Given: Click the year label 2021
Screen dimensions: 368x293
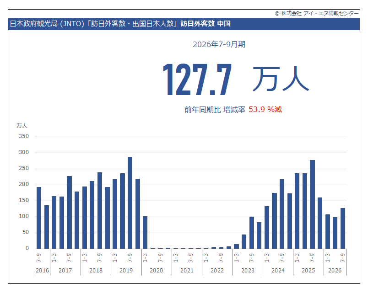Looking at the screenshot, I should click(187, 271).
